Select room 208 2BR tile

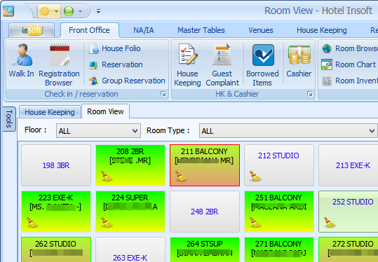click(130, 165)
